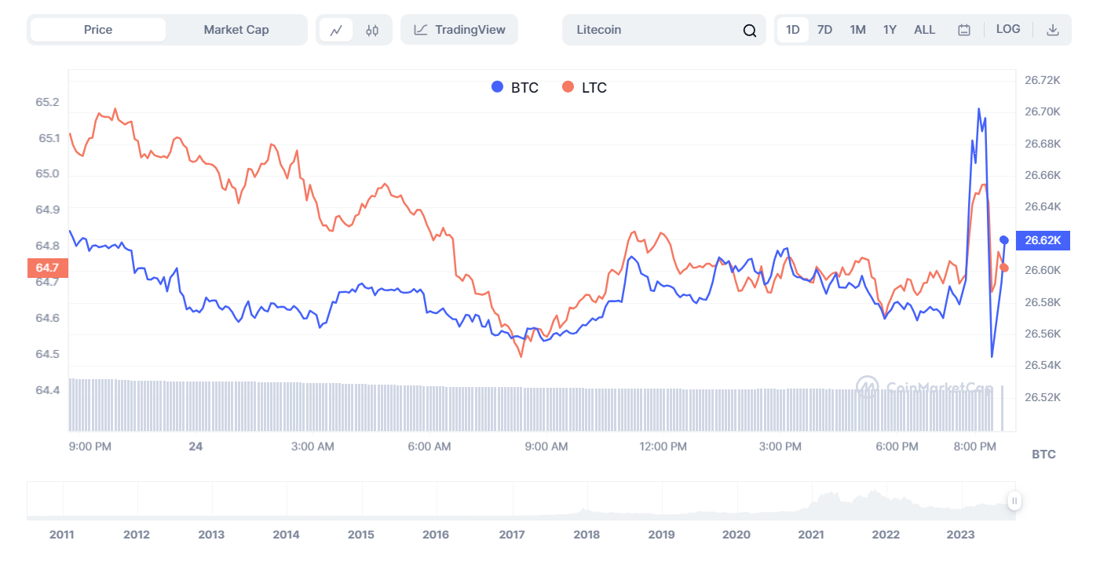1111x566 pixels.
Task: Click the 26.62K BTC price label
Action: pos(1043,240)
